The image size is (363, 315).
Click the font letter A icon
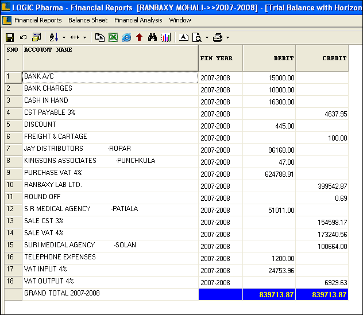[x=184, y=37]
